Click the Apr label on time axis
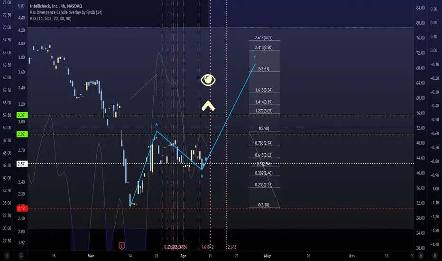The image size is (442, 261). (183, 256)
